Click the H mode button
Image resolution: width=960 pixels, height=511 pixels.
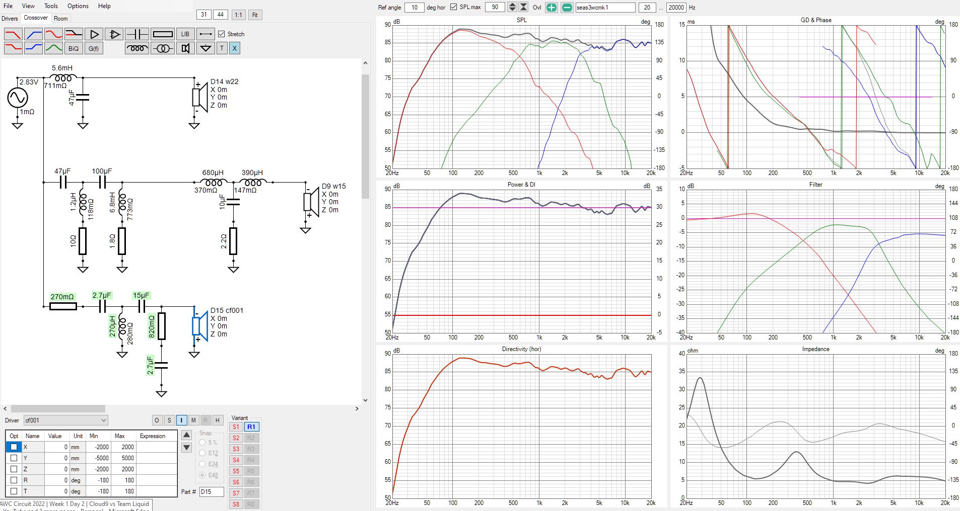tap(218, 420)
